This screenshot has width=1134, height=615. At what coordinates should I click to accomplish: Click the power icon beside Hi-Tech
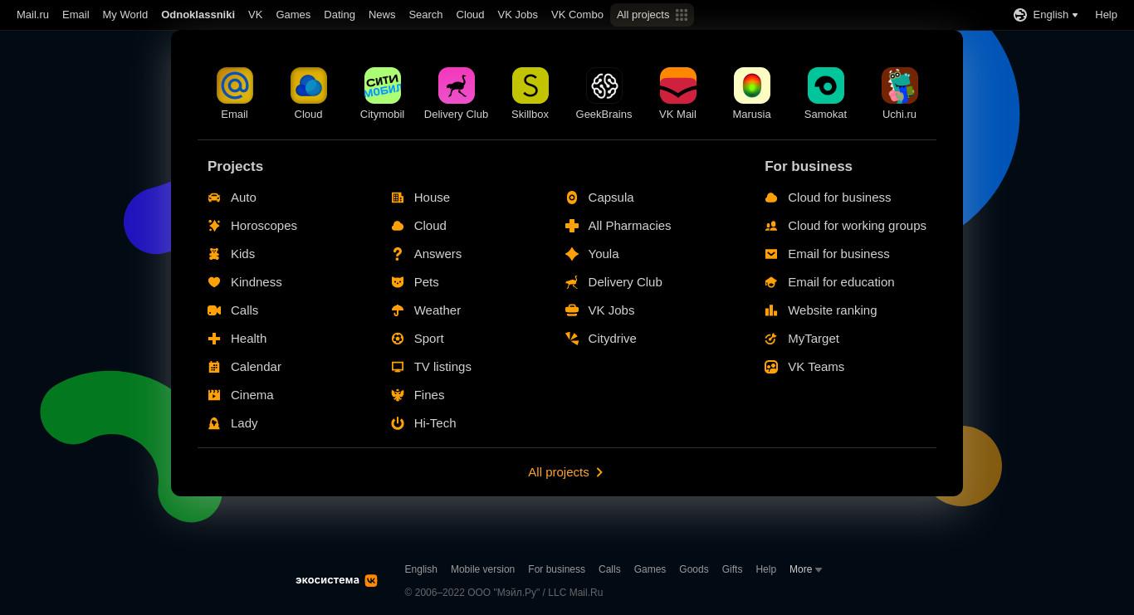[398, 423]
